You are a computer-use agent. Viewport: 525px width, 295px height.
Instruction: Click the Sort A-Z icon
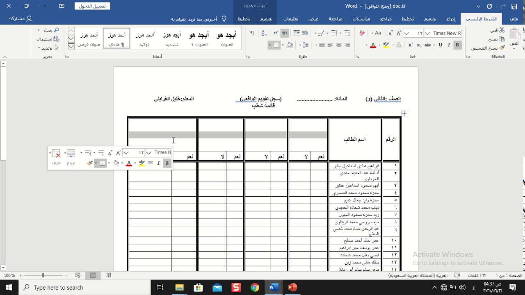(265, 33)
